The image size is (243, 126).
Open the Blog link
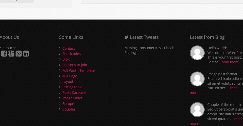pos(66,59)
